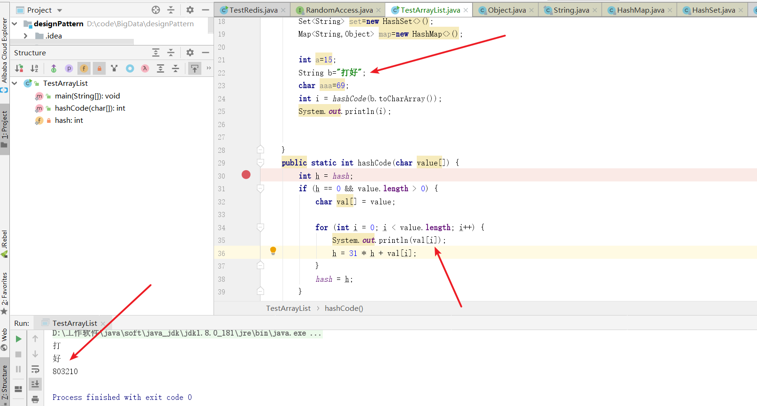Viewport: 757px width, 406px height.
Task: Restore layout in Run panel
Action: pyautogui.click(x=18, y=389)
